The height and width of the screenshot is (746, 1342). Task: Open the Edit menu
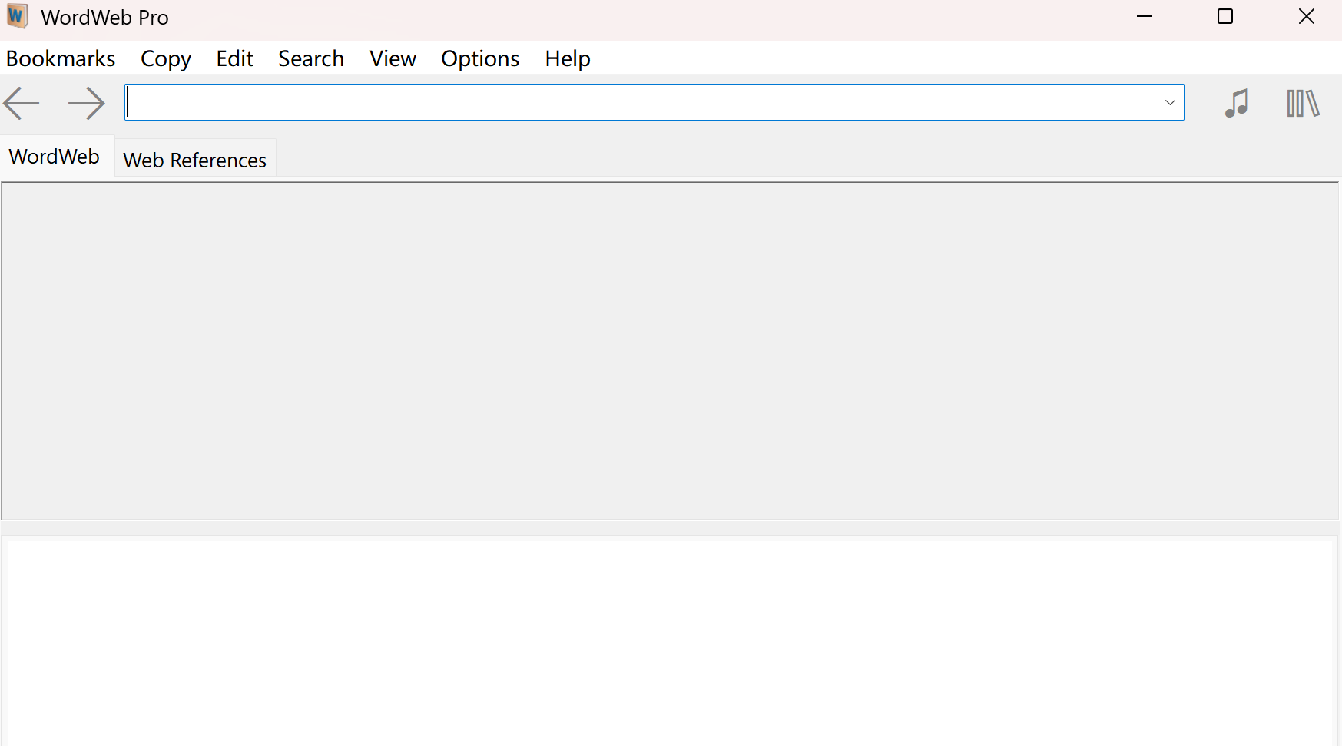234,58
